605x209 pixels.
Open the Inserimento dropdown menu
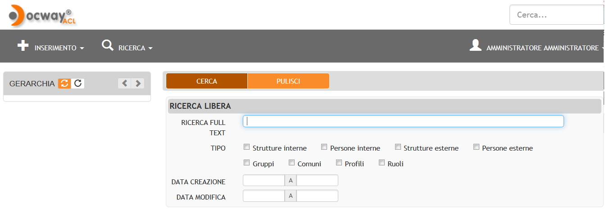tap(59, 48)
